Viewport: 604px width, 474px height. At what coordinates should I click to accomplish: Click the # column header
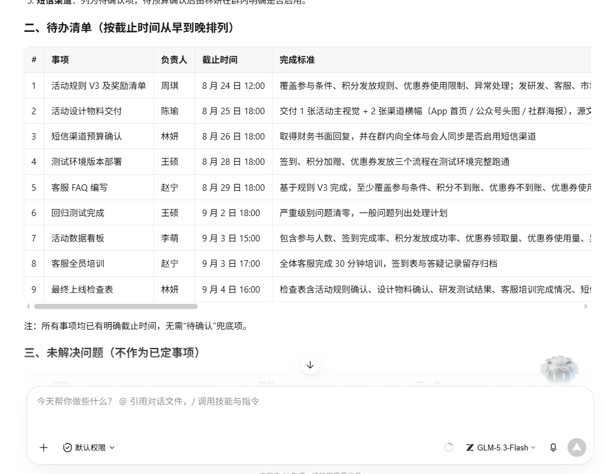pyautogui.click(x=34, y=59)
